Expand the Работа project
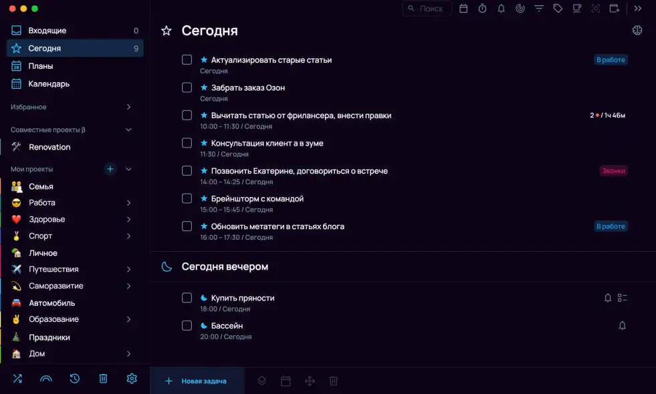 [x=128, y=203]
